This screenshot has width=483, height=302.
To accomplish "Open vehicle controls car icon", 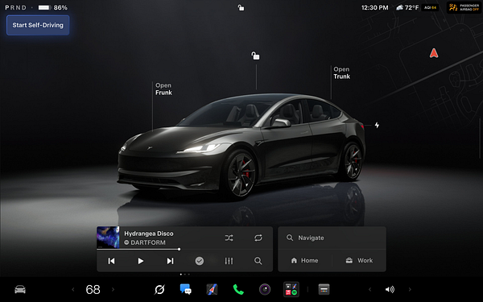I will (20, 289).
